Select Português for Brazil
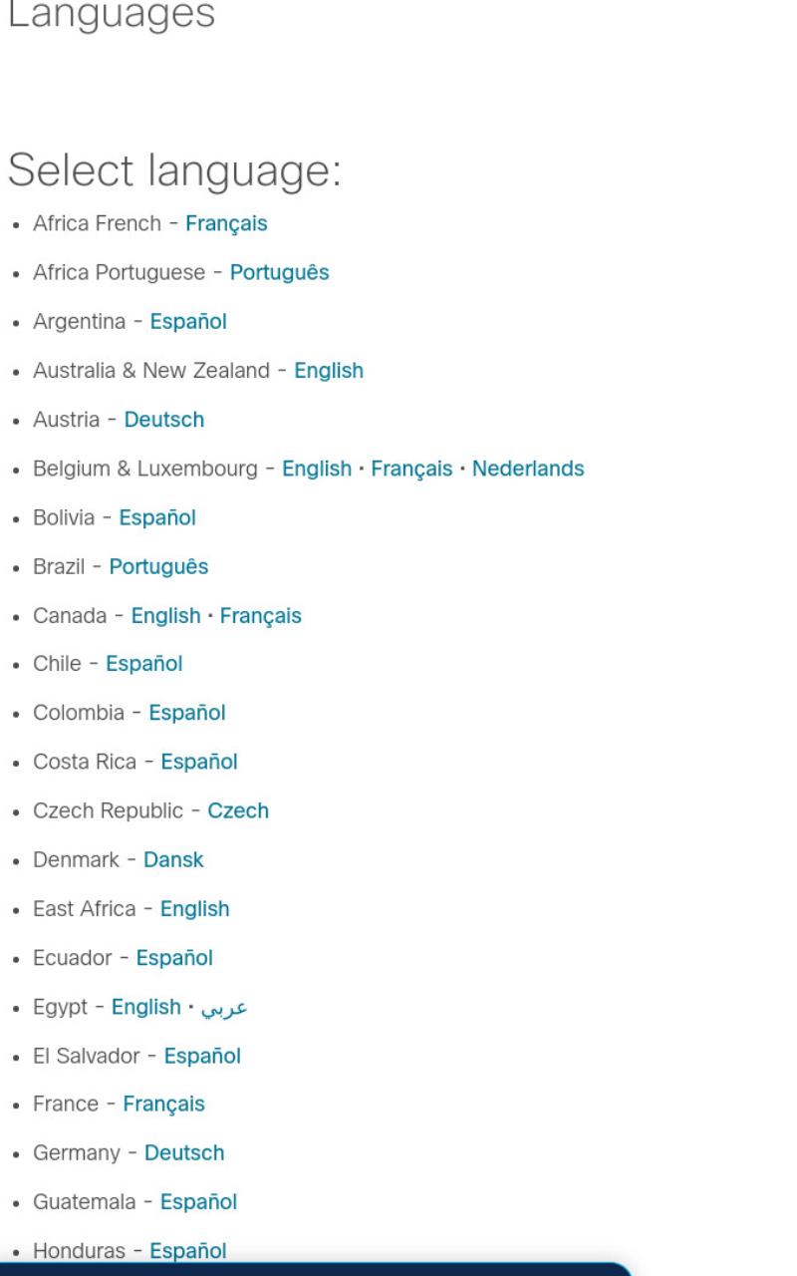Viewport: 797px width, 1276px height. pyautogui.click(x=158, y=567)
